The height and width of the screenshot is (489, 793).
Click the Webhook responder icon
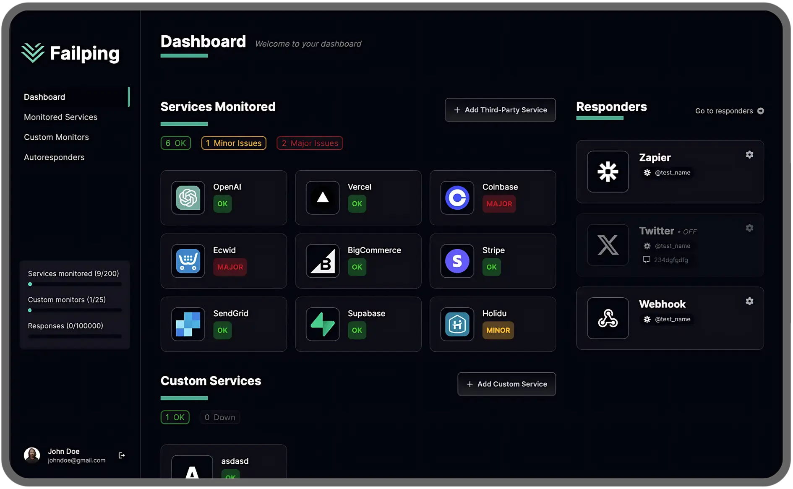(608, 318)
